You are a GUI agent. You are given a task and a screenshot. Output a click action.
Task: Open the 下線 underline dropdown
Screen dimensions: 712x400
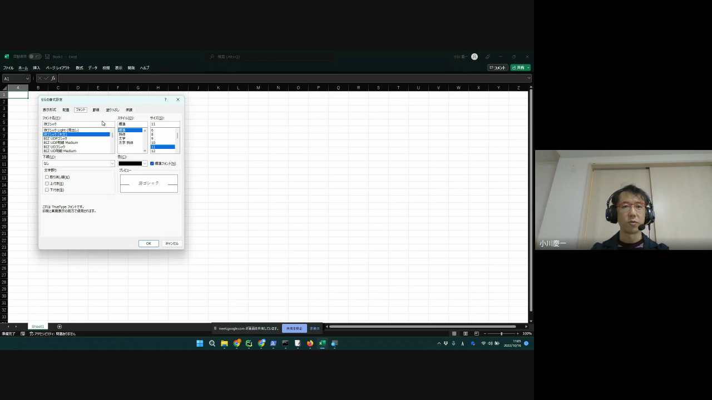click(112, 163)
